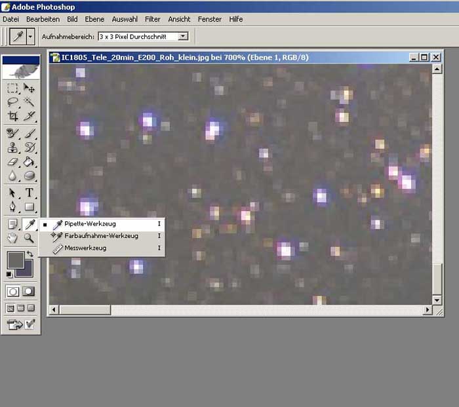
Task: Open the Aufnahmebereich dropdown
Action: click(x=183, y=37)
